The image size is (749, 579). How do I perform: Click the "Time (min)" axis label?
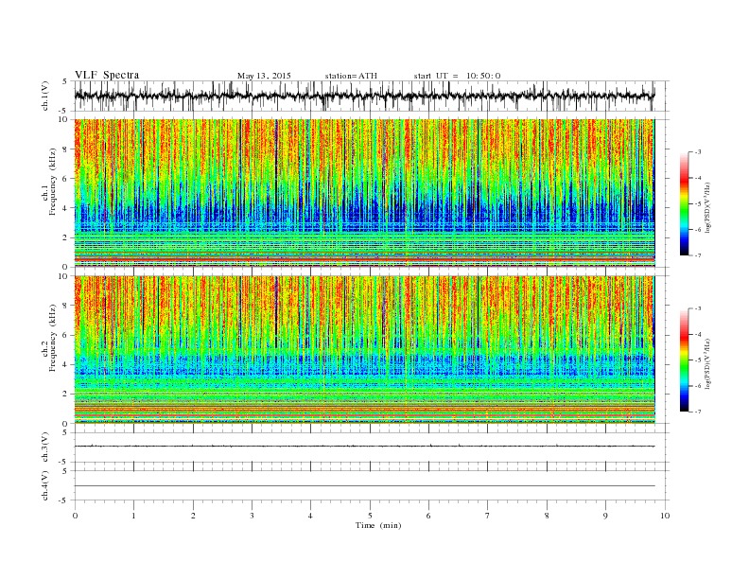click(x=378, y=525)
